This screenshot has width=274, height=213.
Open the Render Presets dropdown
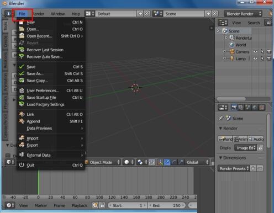tap(234, 168)
